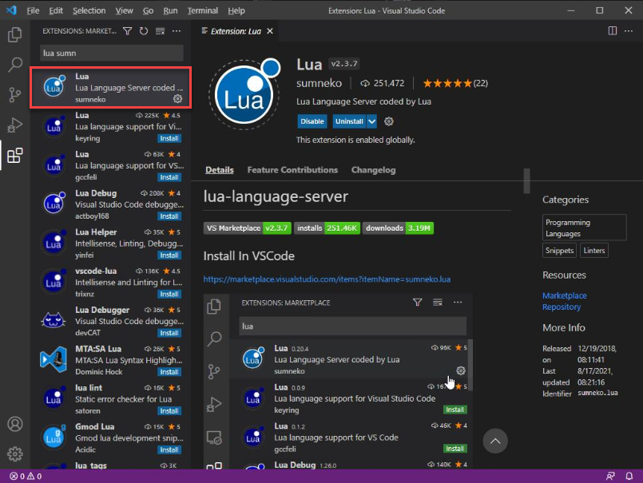The width and height of the screenshot is (643, 483).
Task: Open the Accounts icon in activity bar
Action: coord(14,424)
